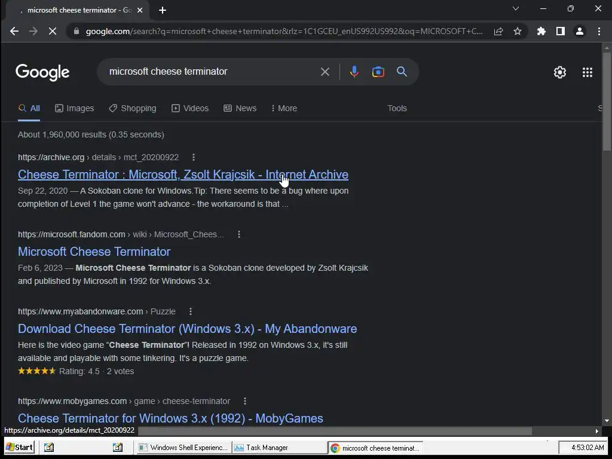Open more options for archive.org result
This screenshot has width=612, height=459.
point(194,157)
